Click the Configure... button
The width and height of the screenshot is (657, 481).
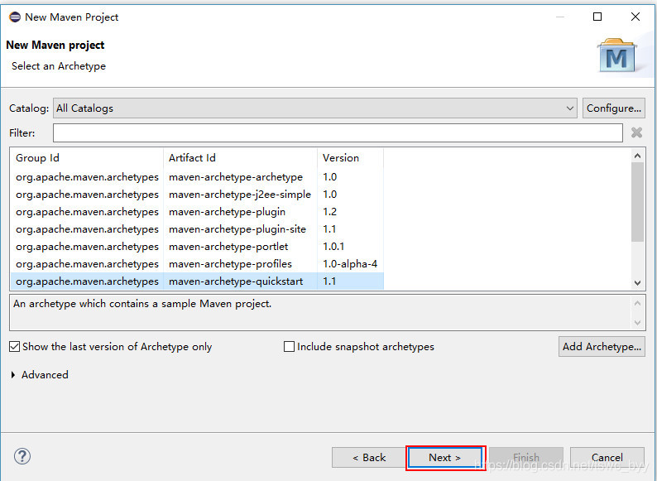[x=613, y=108]
